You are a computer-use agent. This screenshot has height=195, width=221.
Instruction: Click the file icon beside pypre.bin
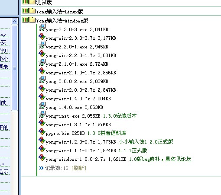pyautogui.click(x=42, y=132)
